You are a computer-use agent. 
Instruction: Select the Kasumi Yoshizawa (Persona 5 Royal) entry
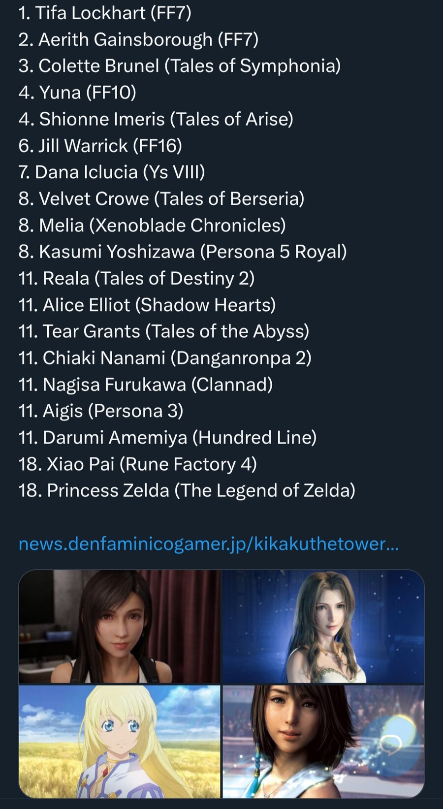pos(183,252)
